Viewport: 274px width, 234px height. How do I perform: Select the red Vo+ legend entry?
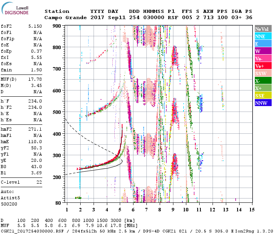262,66
